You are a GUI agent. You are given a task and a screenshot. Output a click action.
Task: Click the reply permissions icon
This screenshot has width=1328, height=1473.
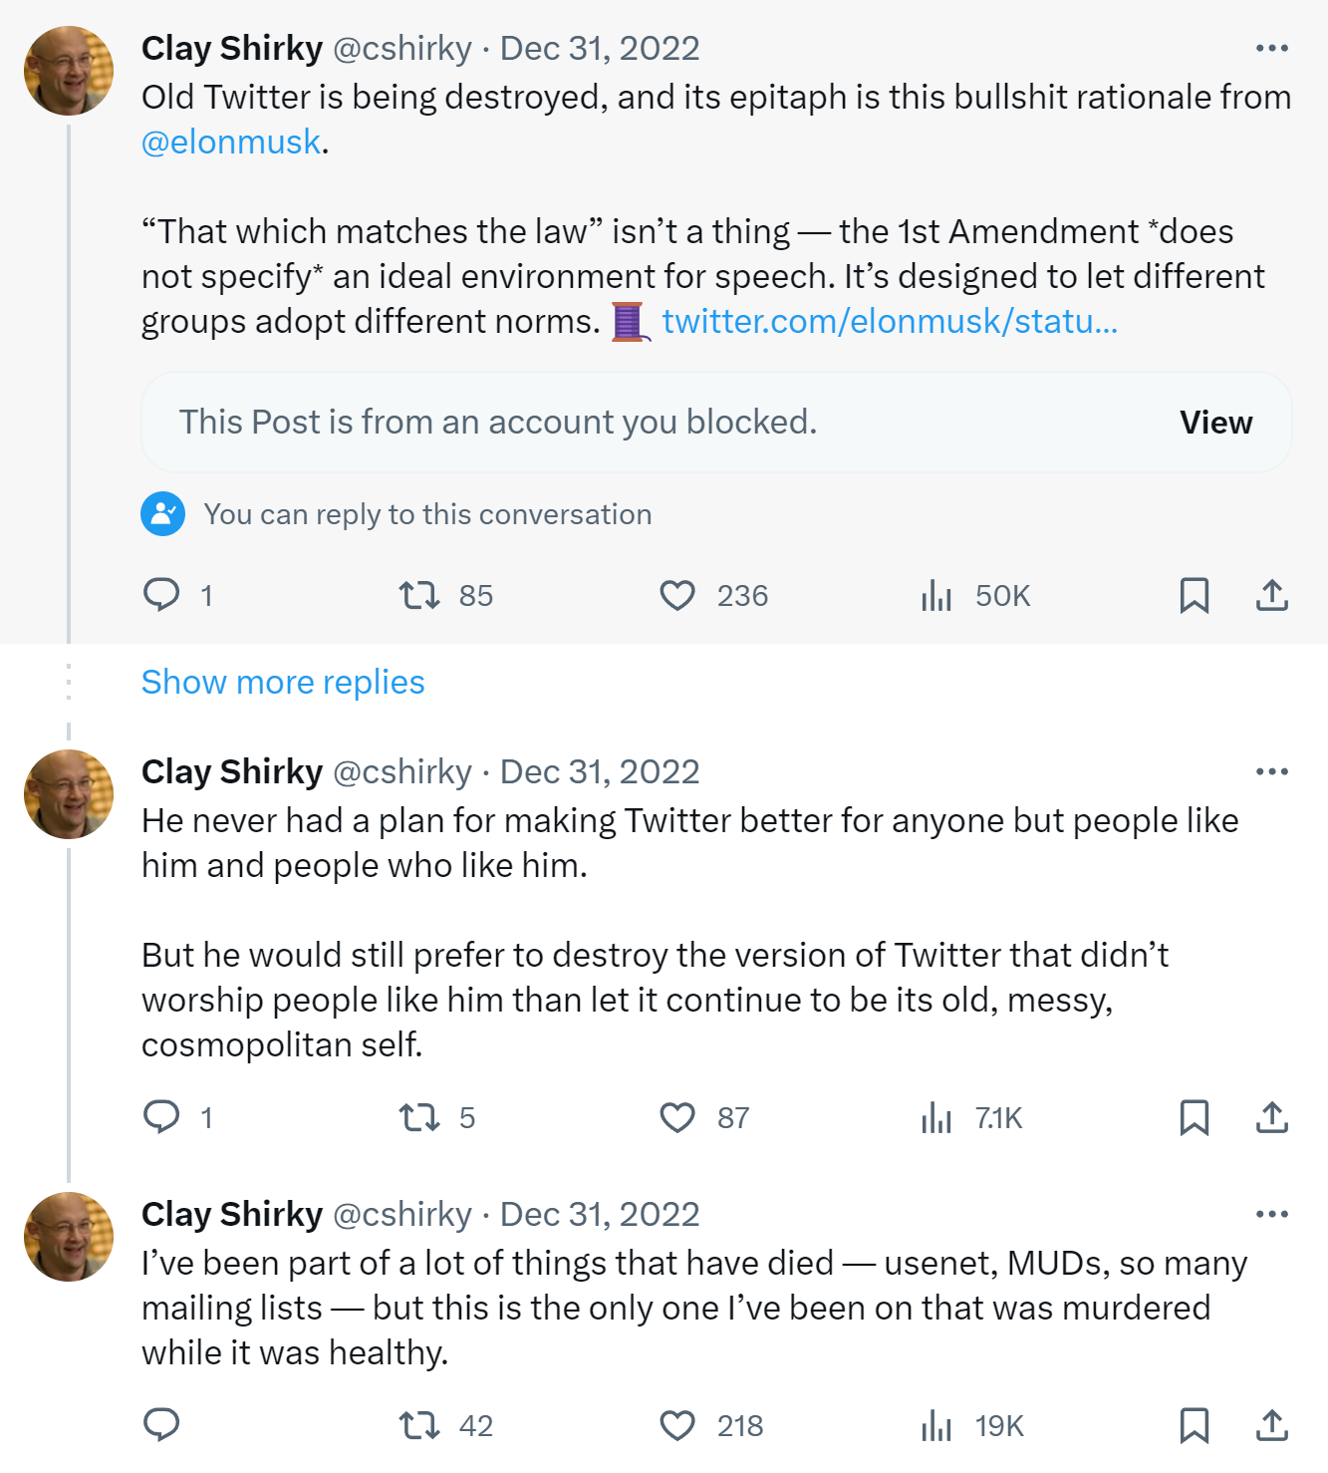tap(164, 514)
